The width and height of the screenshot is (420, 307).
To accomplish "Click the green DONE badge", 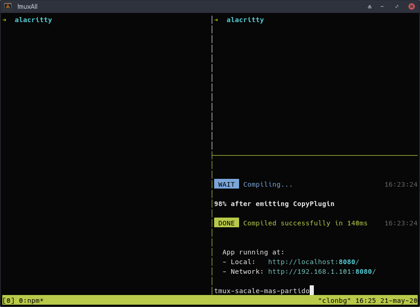I will pos(226,223).
